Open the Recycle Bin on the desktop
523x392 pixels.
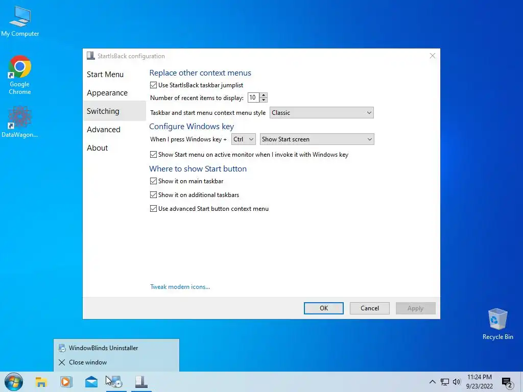tap(497, 324)
